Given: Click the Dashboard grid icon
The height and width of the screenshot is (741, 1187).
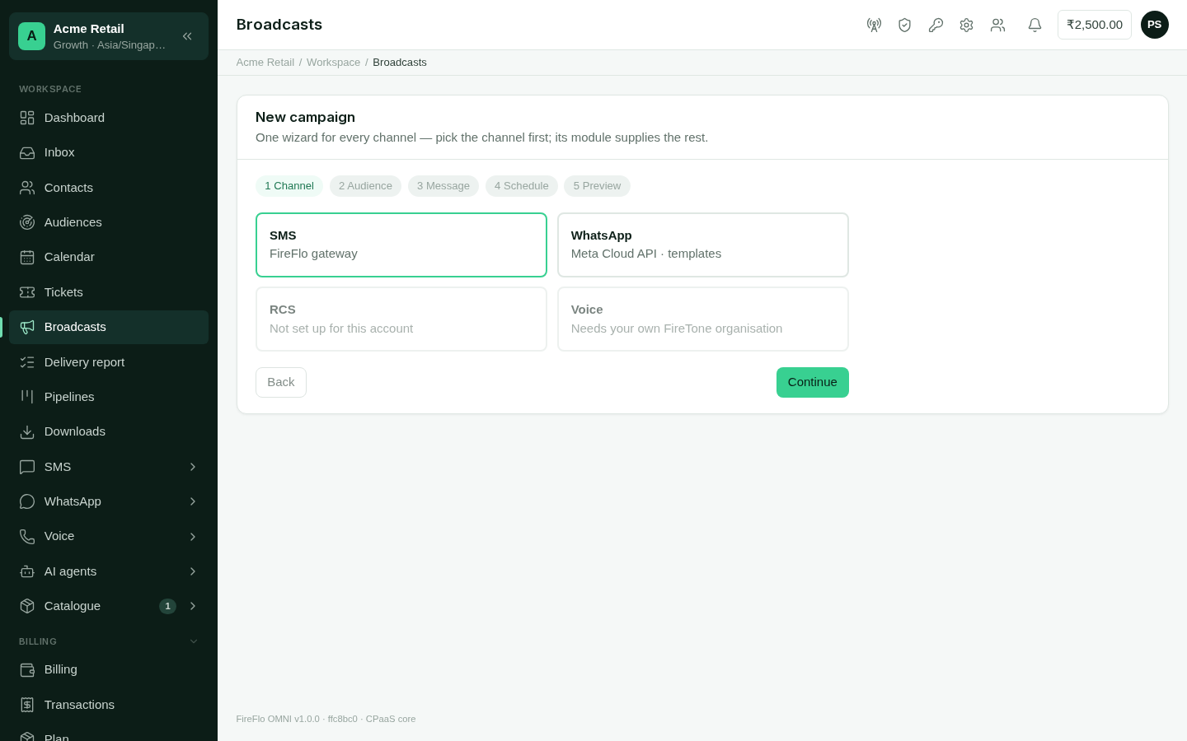Looking at the screenshot, I should (x=27, y=118).
